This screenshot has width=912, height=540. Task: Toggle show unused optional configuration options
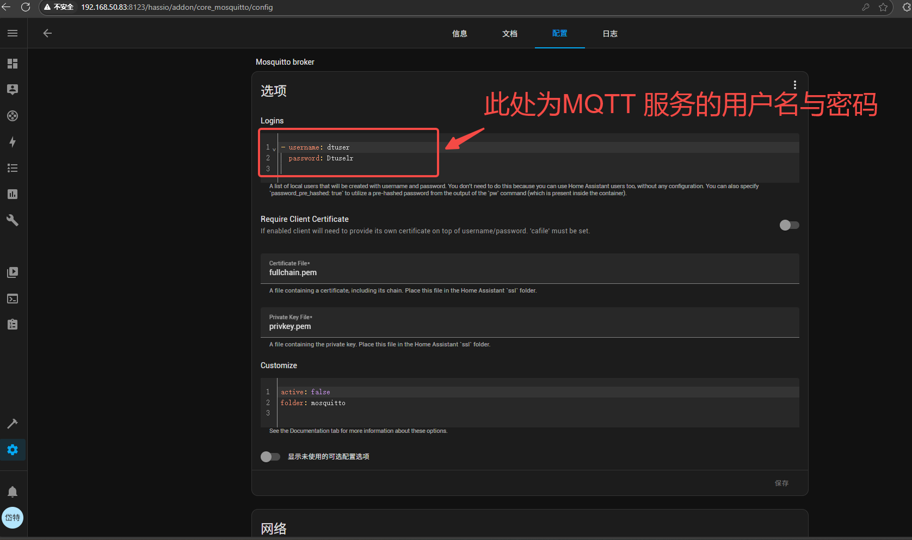pos(270,457)
